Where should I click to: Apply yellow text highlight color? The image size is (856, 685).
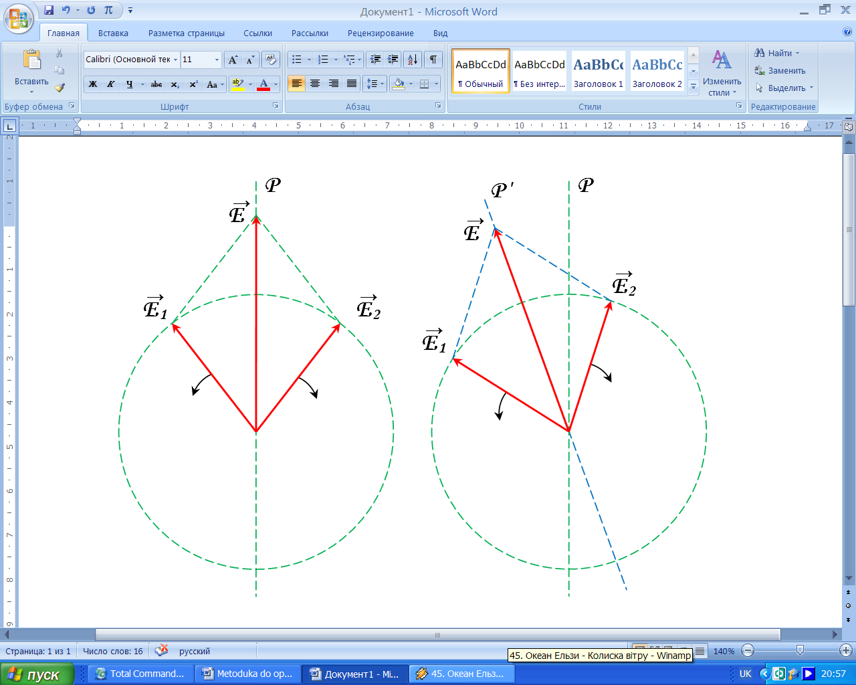237,84
